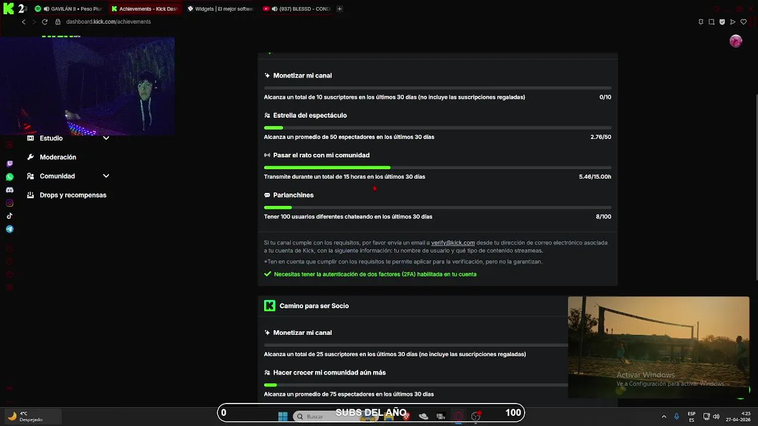Click the Monetizar mi canal heading under Socio
The image size is (758, 426).
coord(302,333)
